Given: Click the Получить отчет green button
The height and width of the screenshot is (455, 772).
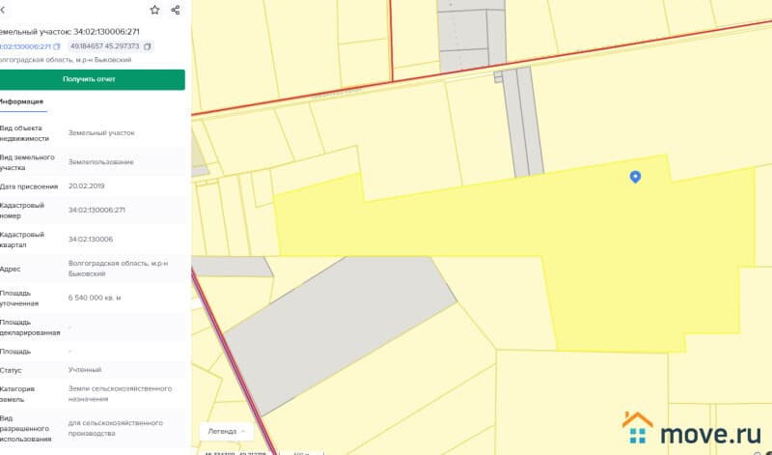Looking at the screenshot, I should coord(90,79).
